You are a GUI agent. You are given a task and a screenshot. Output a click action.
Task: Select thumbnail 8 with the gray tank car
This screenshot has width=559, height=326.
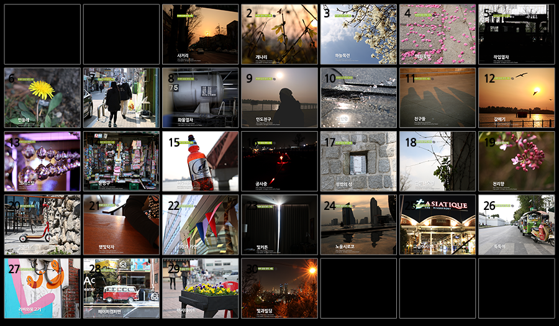[x=200, y=97]
